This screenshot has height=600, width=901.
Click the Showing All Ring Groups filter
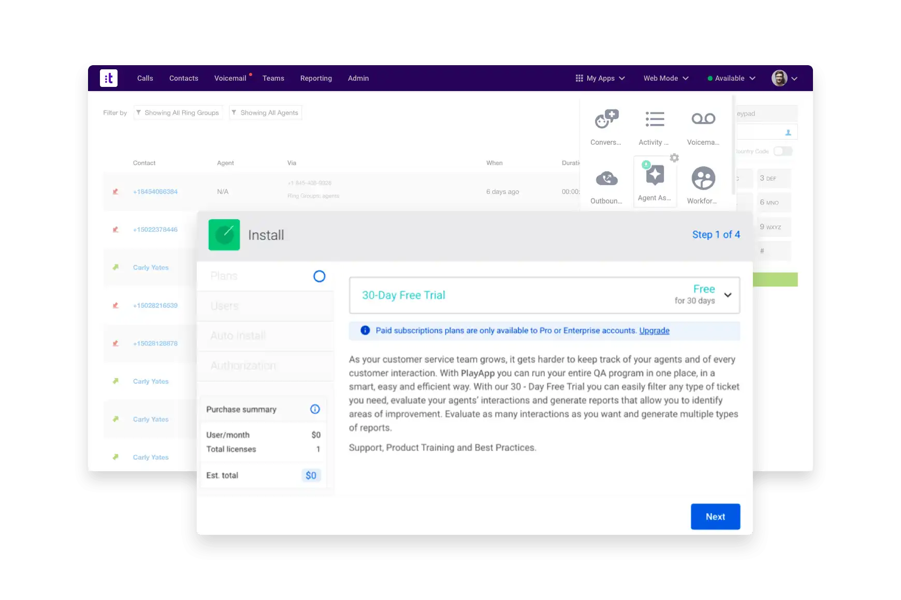click(178, 113)
